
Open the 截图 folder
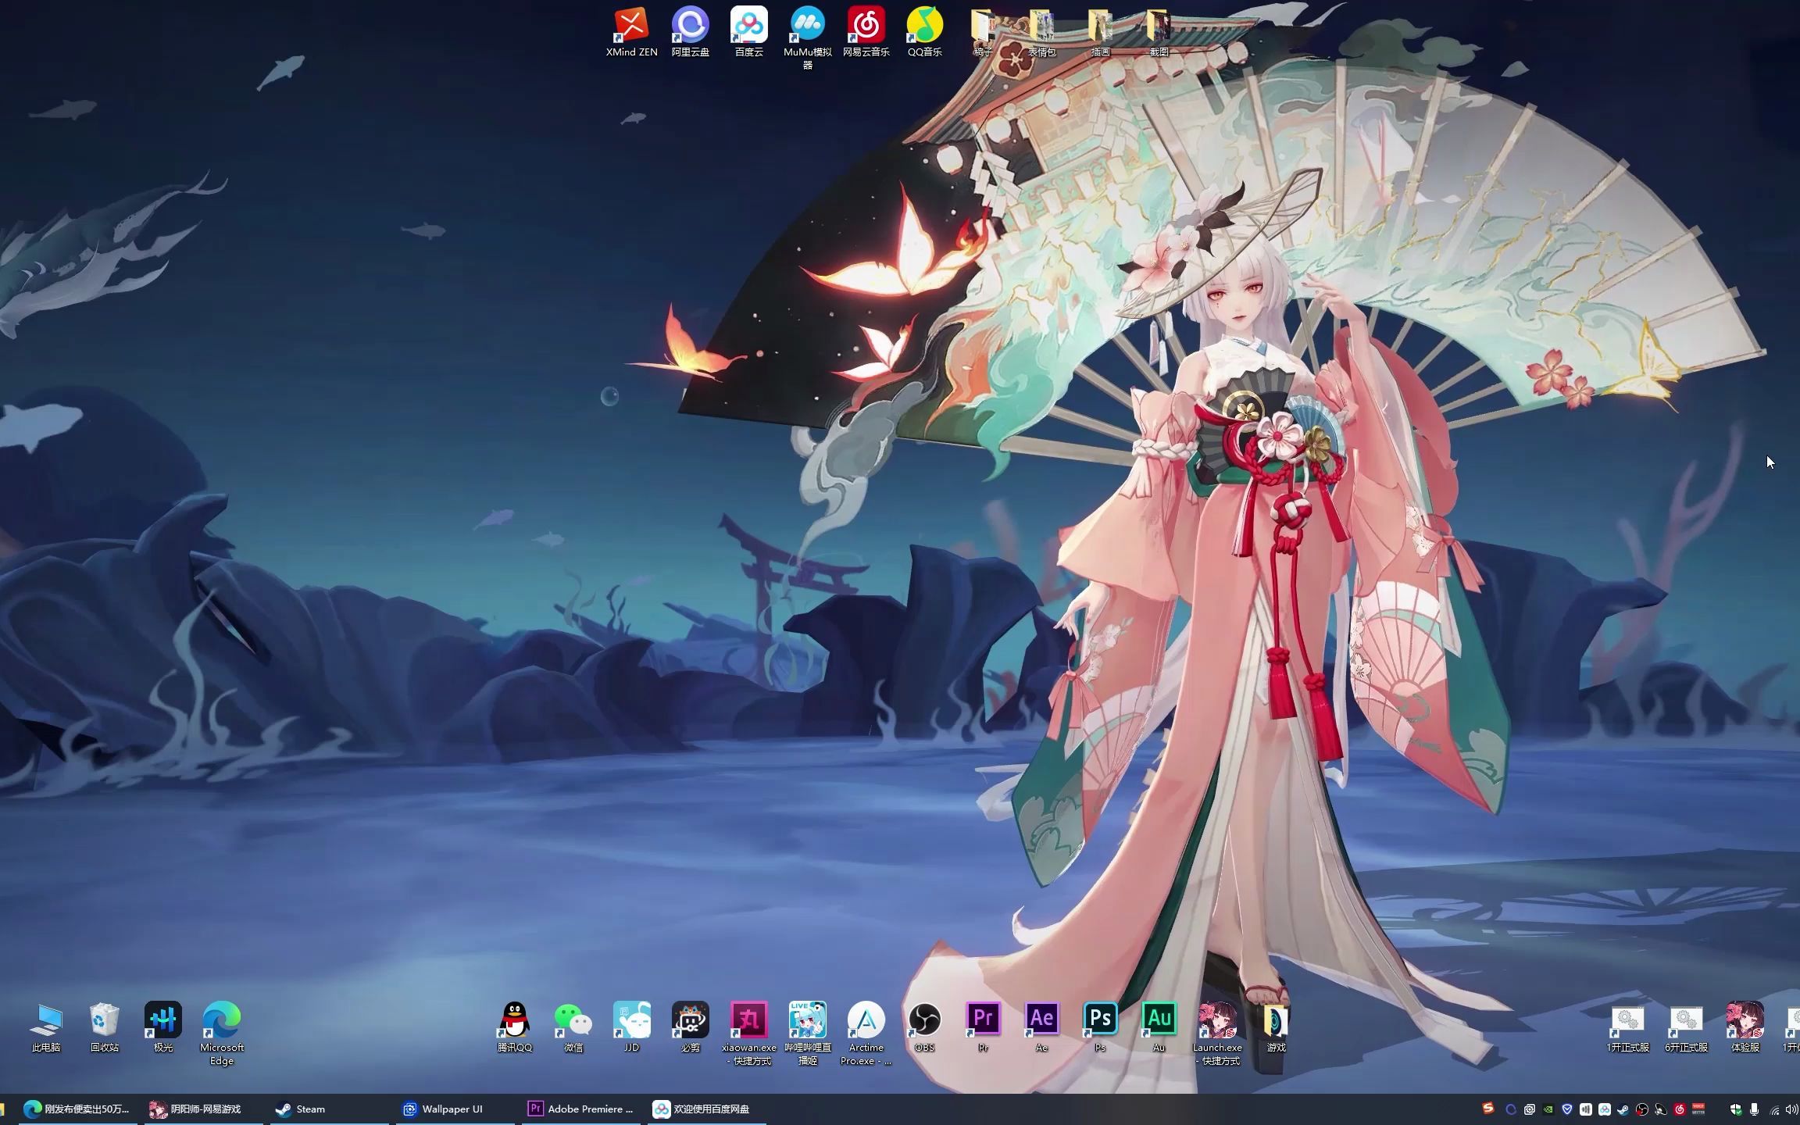(x=1159, y=34)
